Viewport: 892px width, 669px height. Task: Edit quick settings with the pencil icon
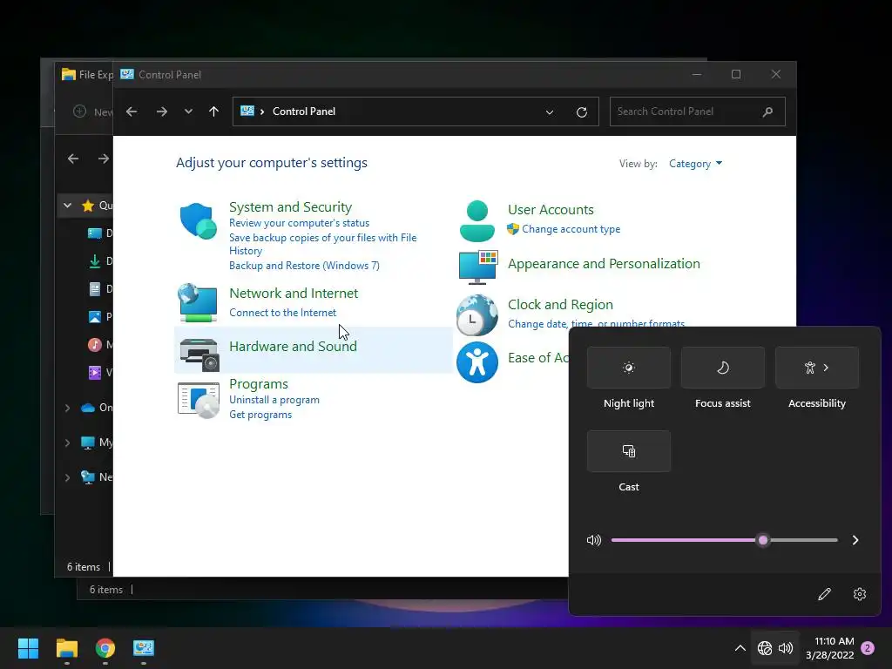point(824,594)
